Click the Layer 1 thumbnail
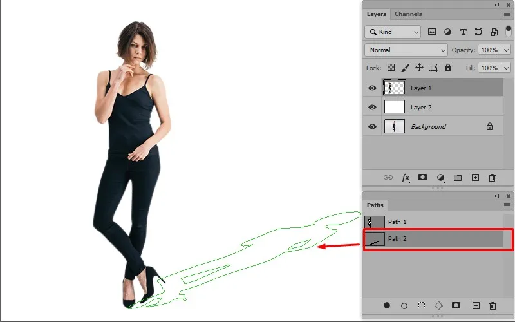The image size is (515, 322). coord(394,88)
